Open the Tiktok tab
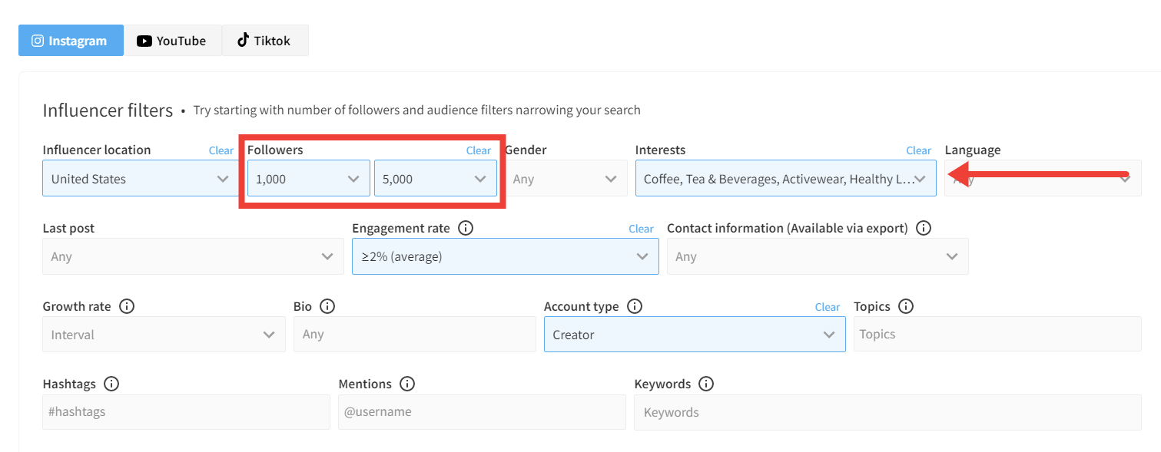Image resolution: width=1161 pixels, height=452 pixels. 264,41
